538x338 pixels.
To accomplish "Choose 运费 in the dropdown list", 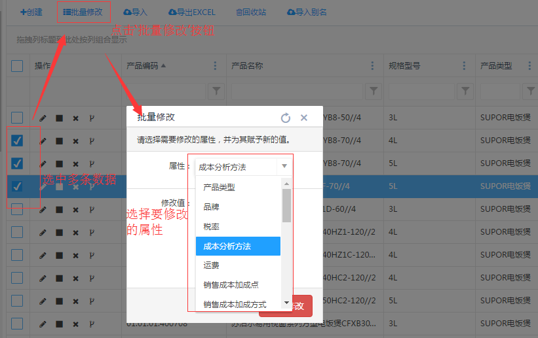I will click(211, 265).
